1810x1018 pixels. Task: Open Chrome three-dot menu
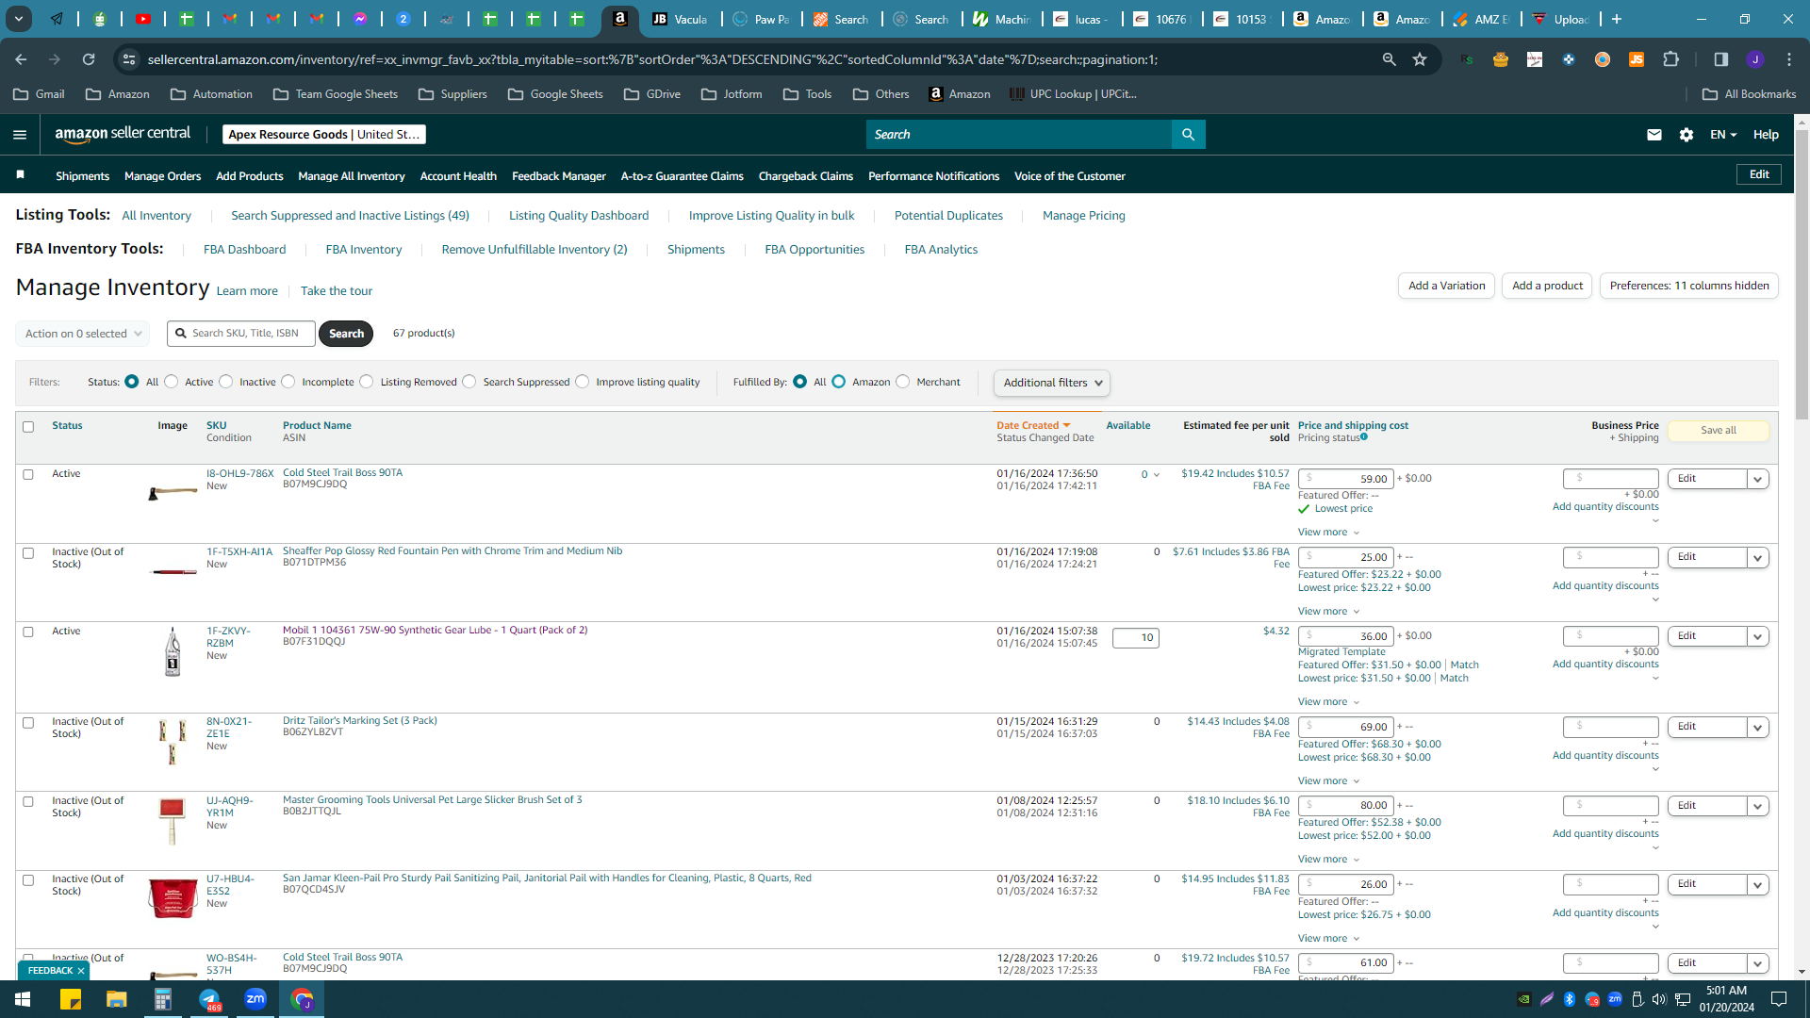(1789, 59)
